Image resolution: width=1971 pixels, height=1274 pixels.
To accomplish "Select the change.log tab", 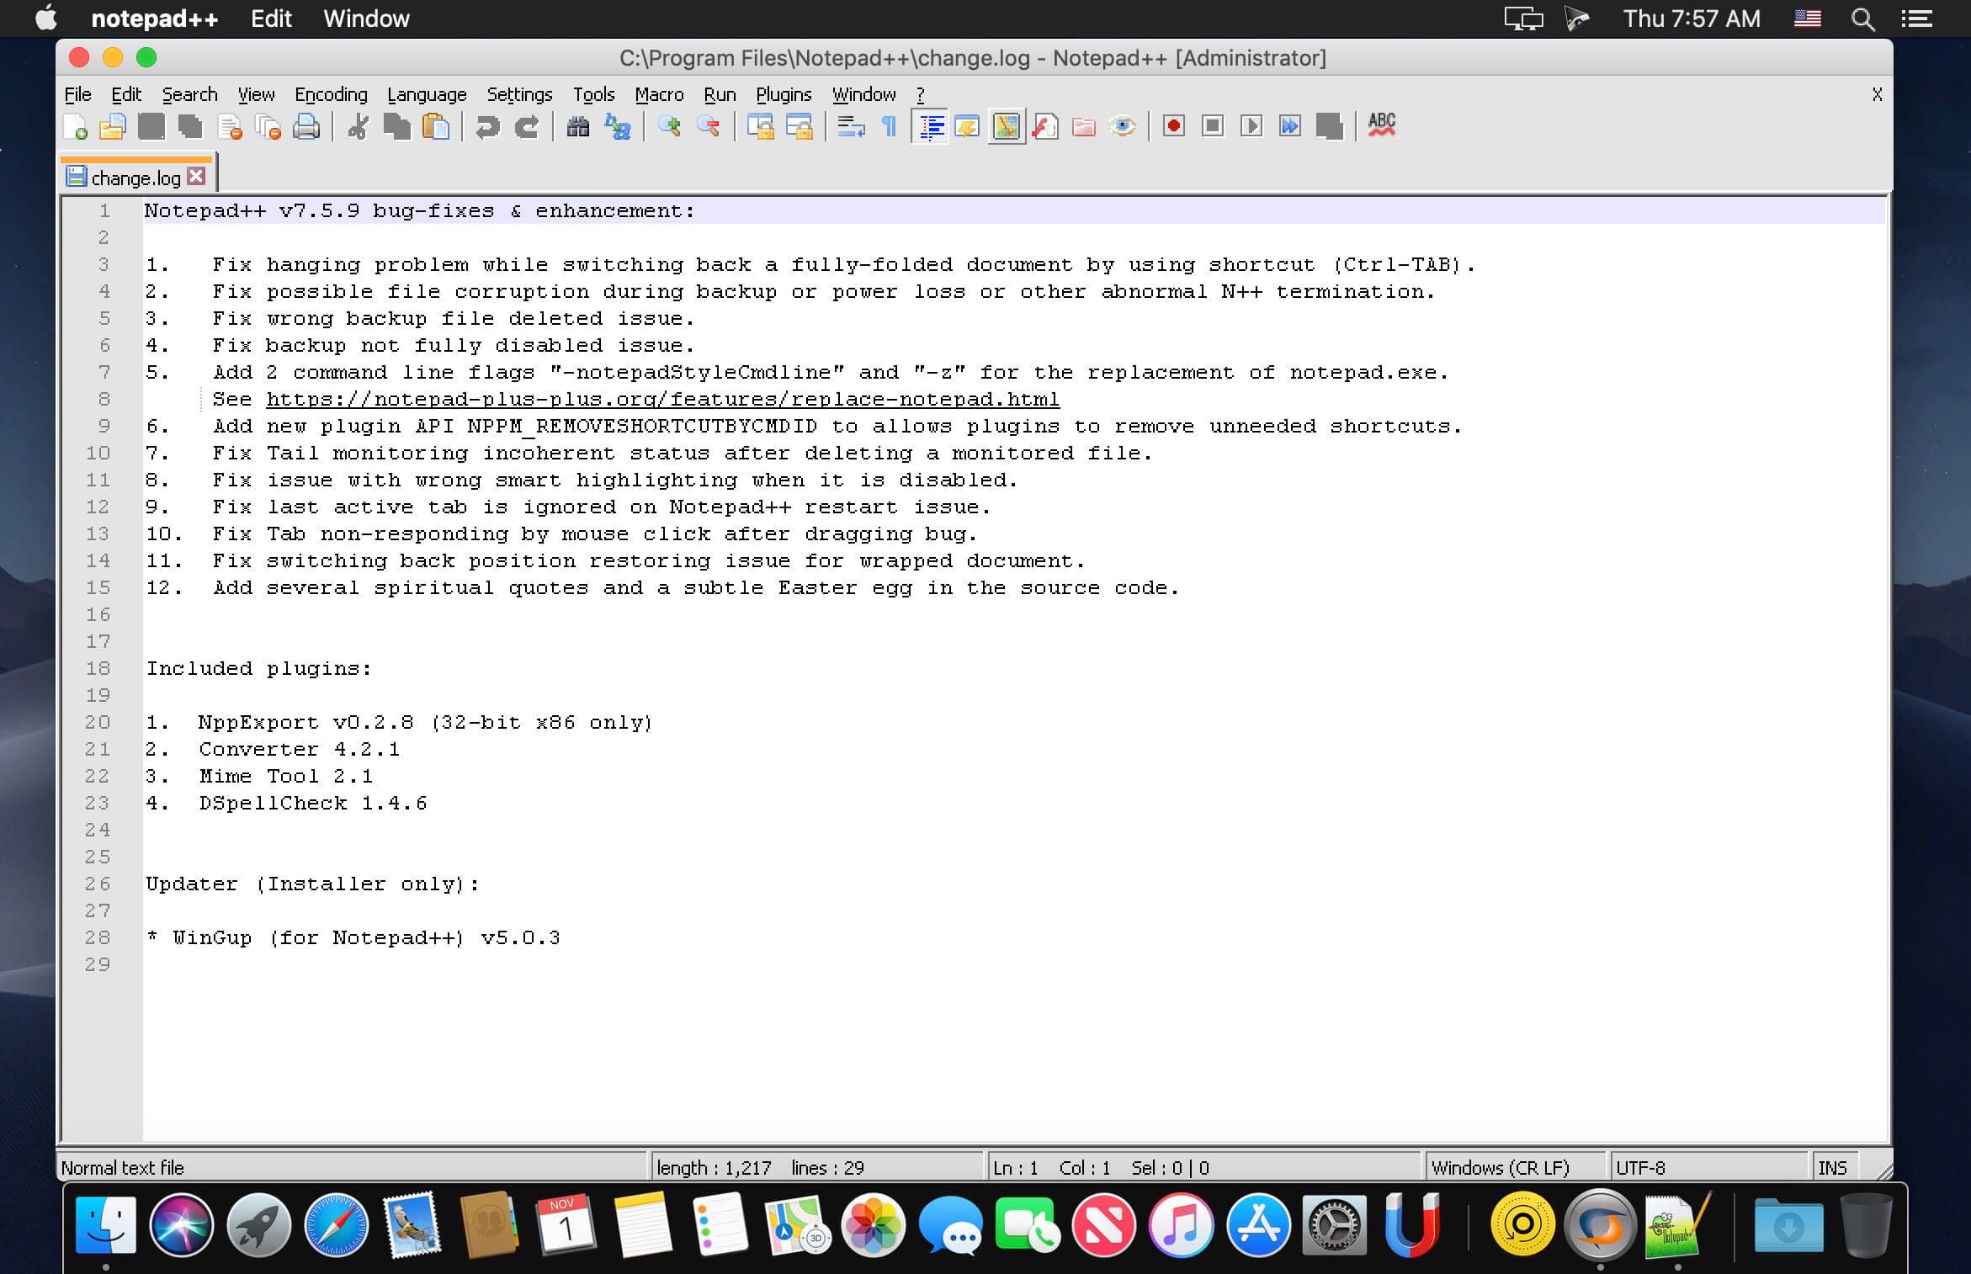I will click(x=135, y=178).
